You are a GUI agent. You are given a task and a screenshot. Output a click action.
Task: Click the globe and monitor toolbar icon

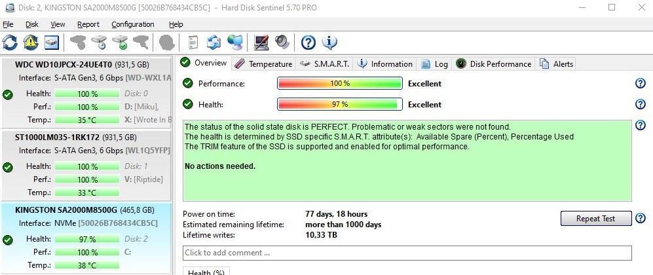pyautogui.click(x=234, y=43)
